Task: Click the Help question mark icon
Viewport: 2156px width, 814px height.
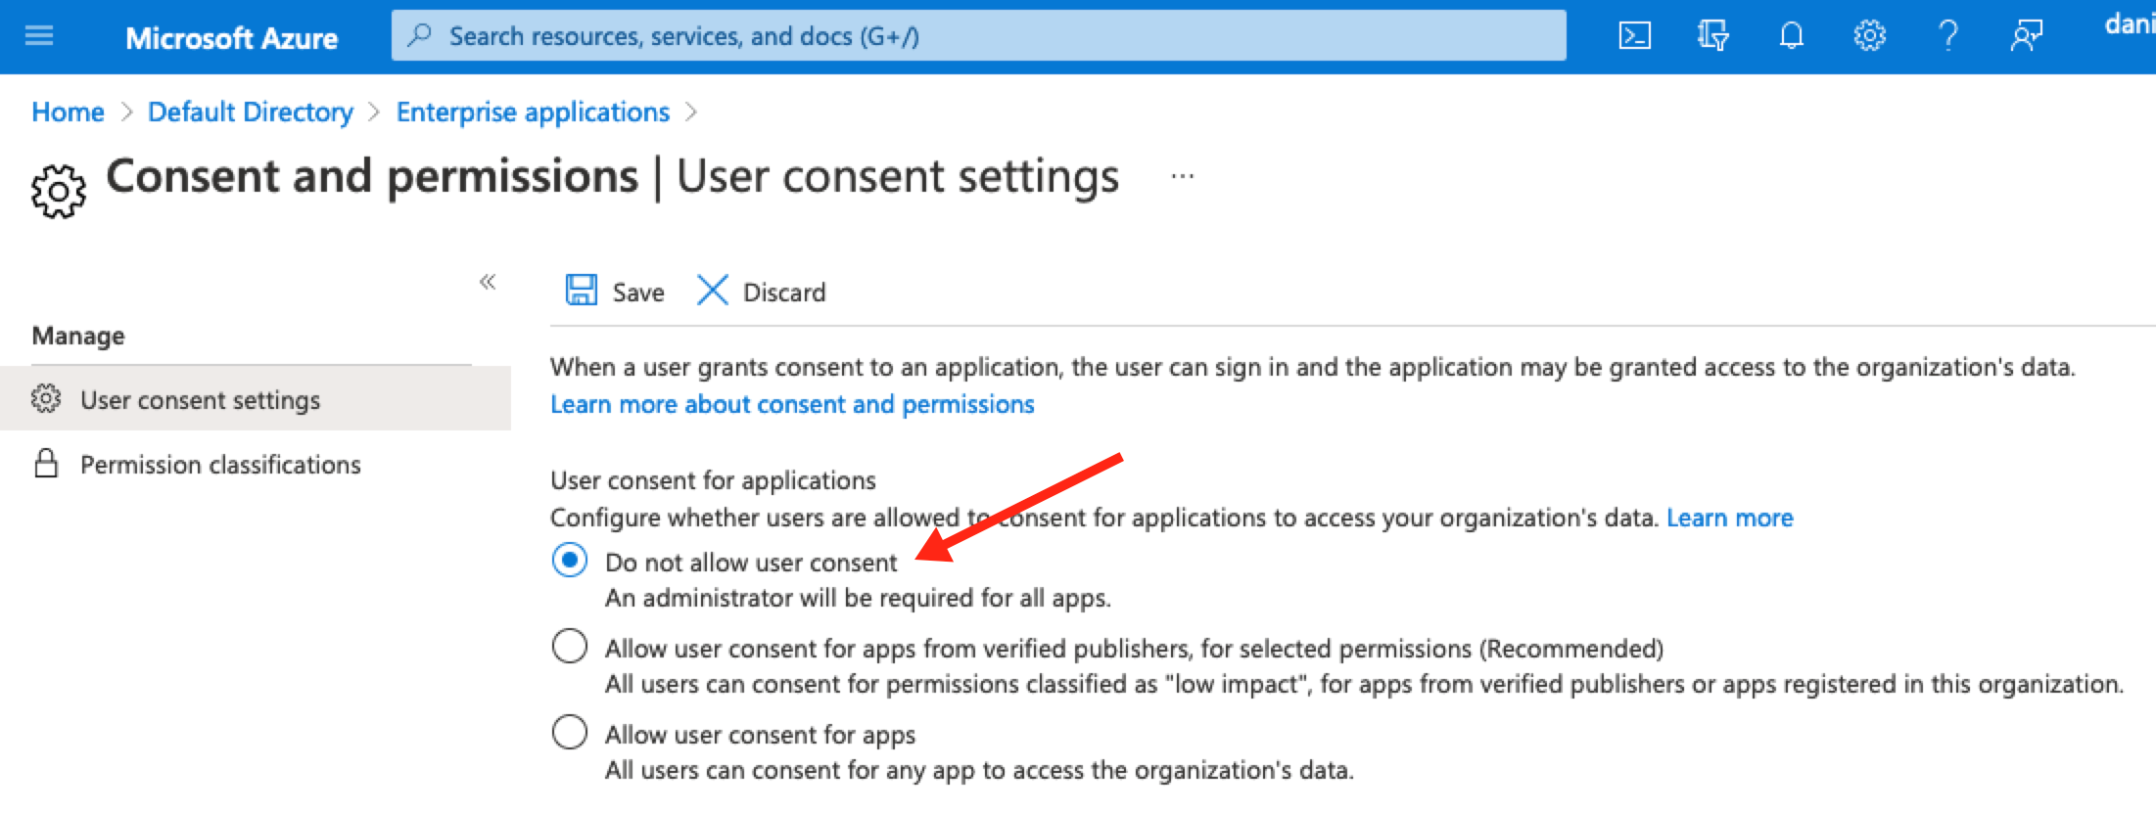Action: [x=1947, y=36]
